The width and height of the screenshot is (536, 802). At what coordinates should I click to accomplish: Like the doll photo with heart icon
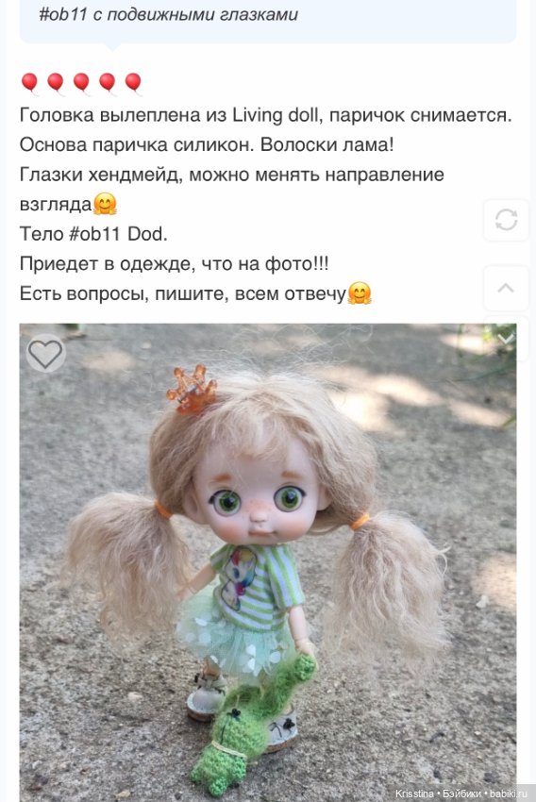coord(45,354)
